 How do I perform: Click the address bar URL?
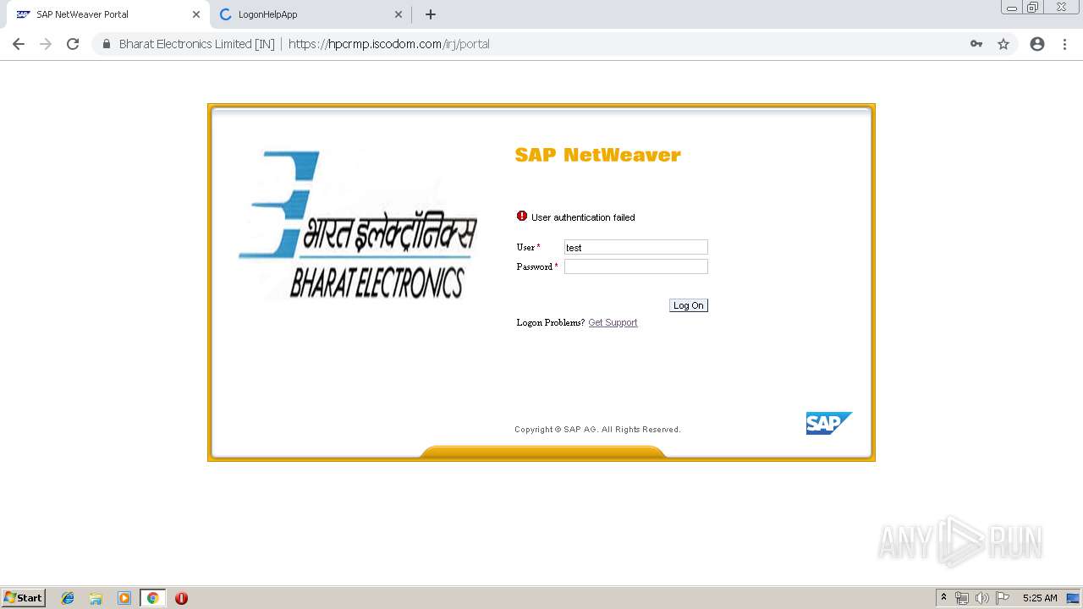pos(389,44)
